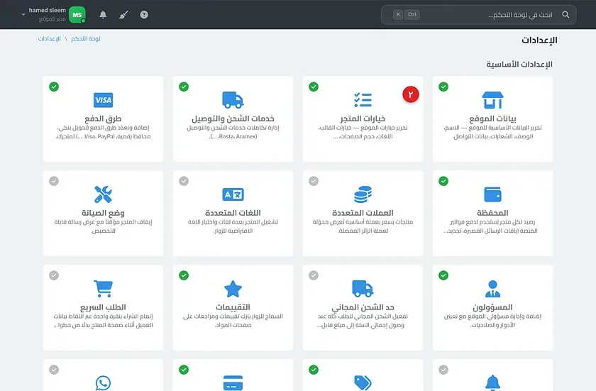The height and width of the screenshot is (391, 596).
Task: Click the K shortcut key badge
Action: [398, 14]
